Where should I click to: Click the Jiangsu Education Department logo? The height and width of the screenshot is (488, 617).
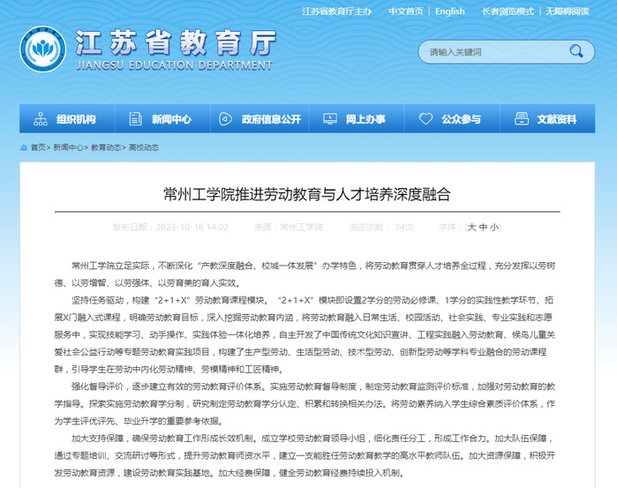[43, 52]
